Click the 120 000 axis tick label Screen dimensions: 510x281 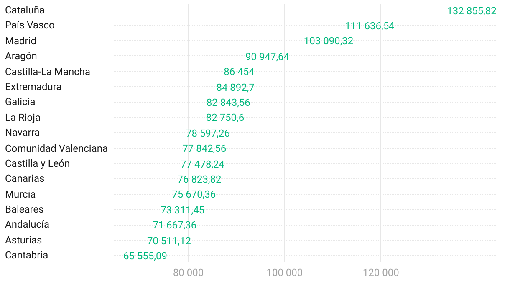381,273
